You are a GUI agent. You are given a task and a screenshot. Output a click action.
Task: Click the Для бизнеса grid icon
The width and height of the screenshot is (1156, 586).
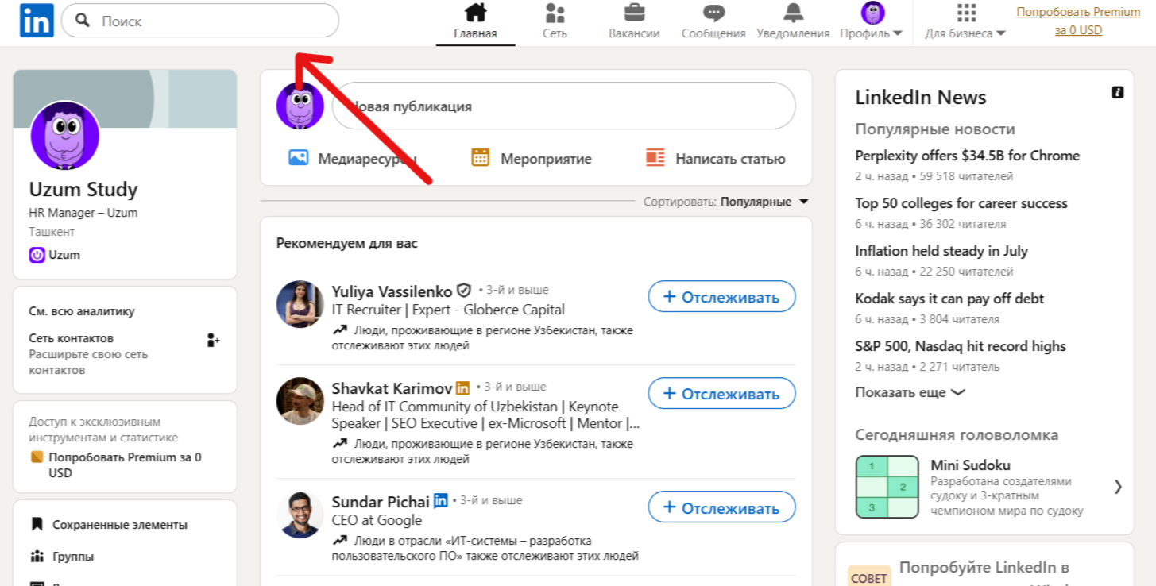tap(966, 13)
